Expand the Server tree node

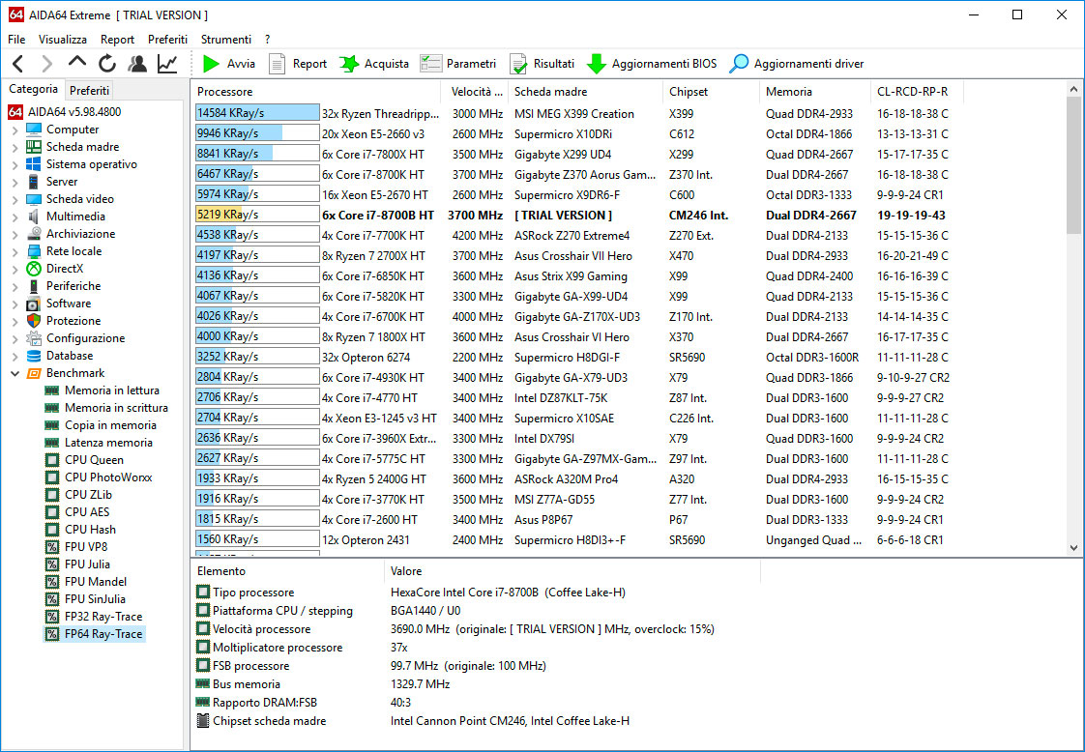point(15,182)
